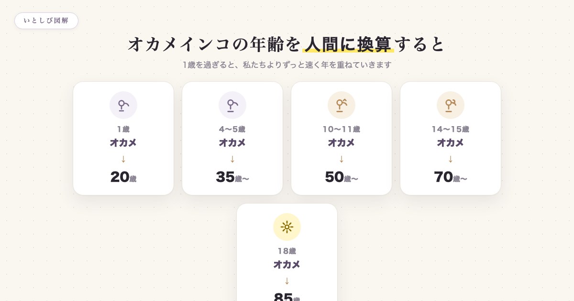Select the 70歳〜 result text
Viewport: 574px width, 301px height.
451,177
